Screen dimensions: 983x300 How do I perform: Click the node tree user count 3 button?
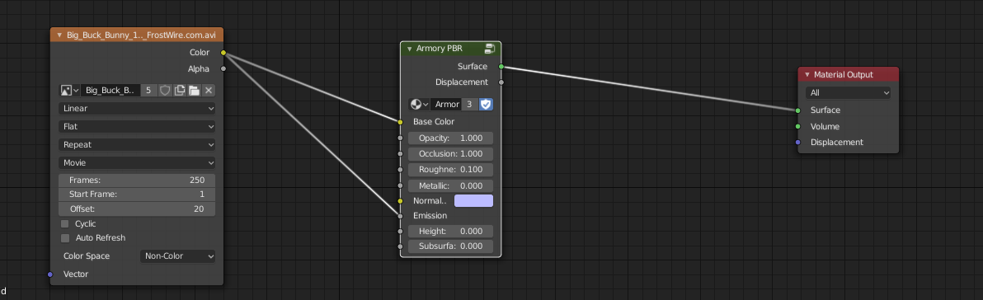click(x=469, y=104)
